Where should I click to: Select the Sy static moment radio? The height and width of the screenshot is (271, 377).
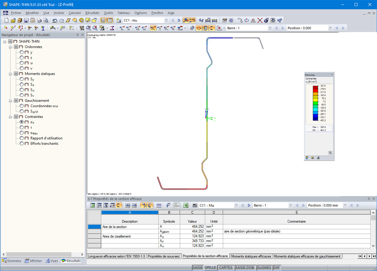click(x=22, y=79)
